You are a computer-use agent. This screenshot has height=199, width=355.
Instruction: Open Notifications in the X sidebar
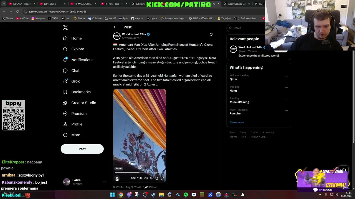(78, 60)
